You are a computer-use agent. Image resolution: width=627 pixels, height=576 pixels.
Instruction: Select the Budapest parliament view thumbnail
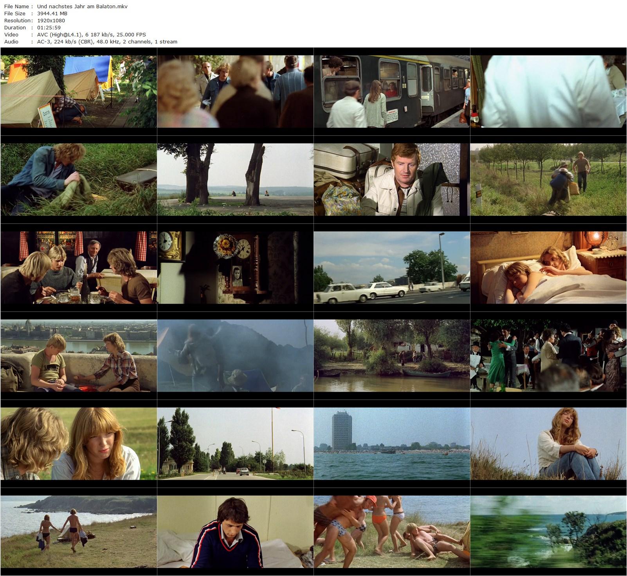[78, 356]
